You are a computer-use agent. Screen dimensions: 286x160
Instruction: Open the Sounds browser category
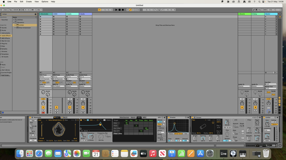coord(4,28)
